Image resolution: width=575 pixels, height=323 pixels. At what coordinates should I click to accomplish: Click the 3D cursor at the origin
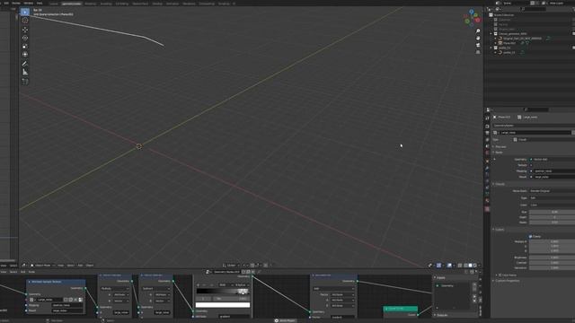139,146
